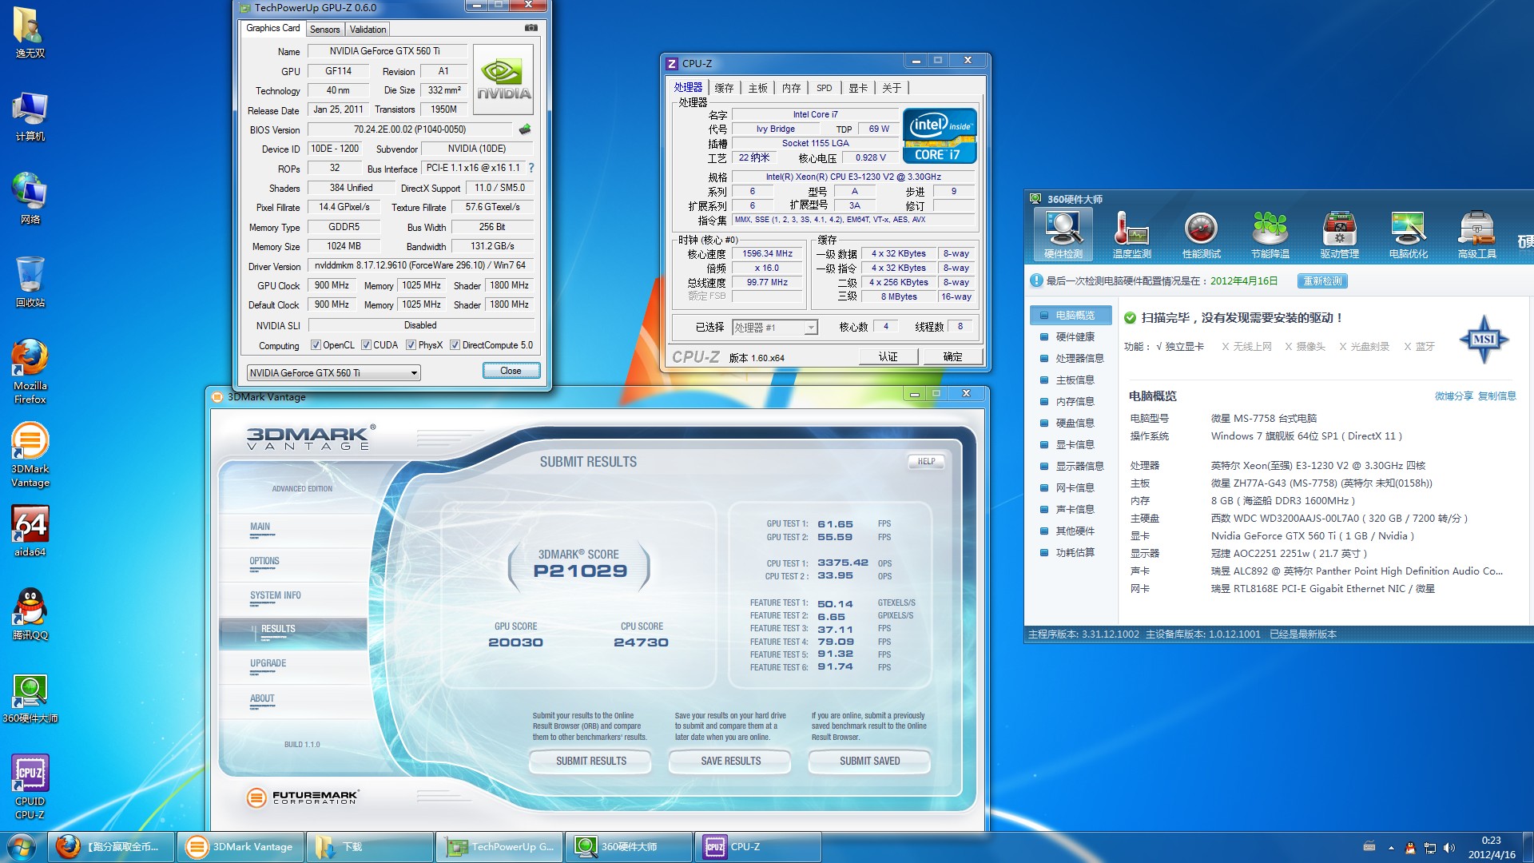This screenshot has height=863, width=1534.
Task: Click the Close button in GPU-Z
Action: pyautogui.click(x=511, y=371)
